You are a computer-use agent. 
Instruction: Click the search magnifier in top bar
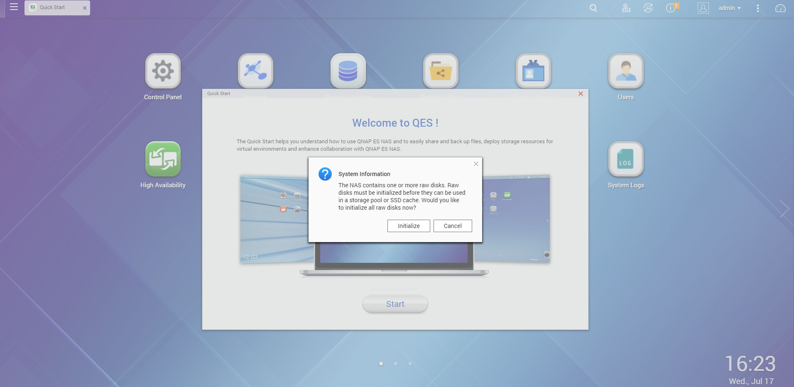point(593,8)
